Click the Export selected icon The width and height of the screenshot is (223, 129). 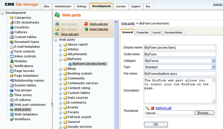(x=86, y=29)
